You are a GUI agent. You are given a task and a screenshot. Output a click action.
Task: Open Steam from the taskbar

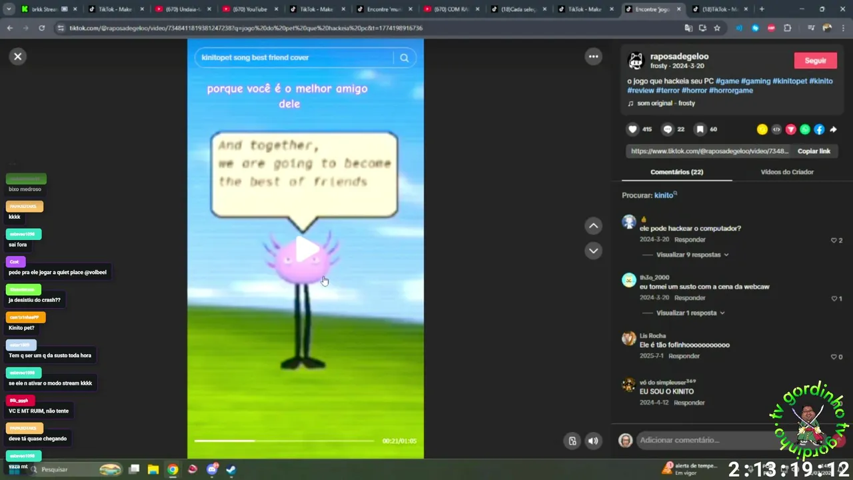(x=231, y=469)
